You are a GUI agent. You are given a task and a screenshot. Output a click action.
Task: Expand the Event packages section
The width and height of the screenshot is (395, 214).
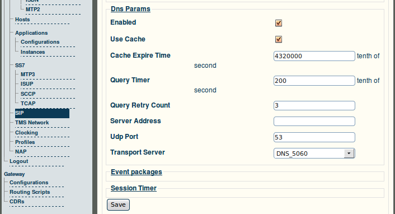click(x=137, y=172)
